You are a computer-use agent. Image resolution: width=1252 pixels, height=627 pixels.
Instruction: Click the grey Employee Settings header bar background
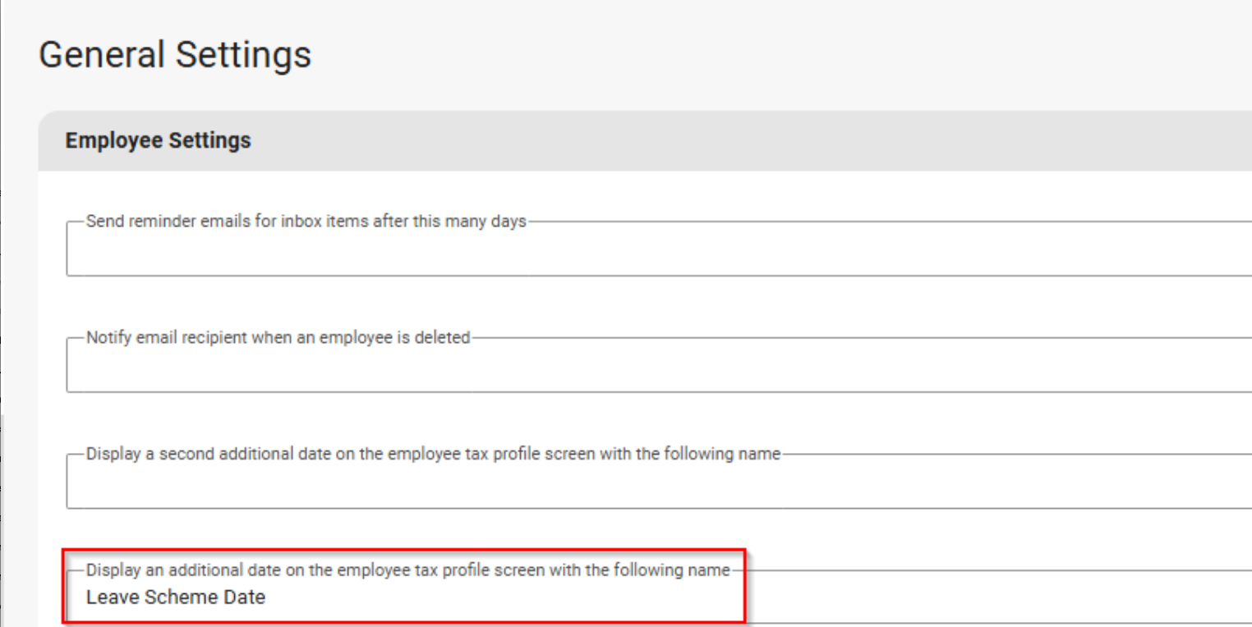point(739,140)
